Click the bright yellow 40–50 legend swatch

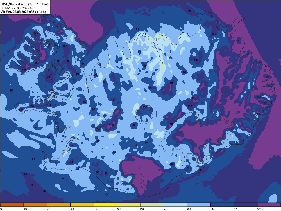coord(105,205)
